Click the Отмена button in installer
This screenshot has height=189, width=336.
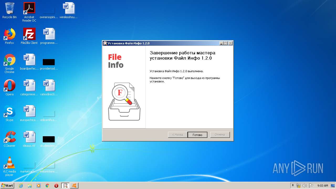click(x=220, y=135)
